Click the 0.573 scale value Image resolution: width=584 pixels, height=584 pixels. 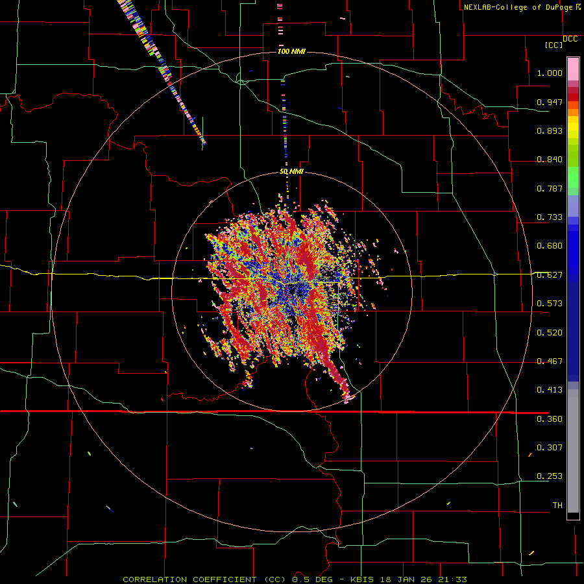click(550, 304)
